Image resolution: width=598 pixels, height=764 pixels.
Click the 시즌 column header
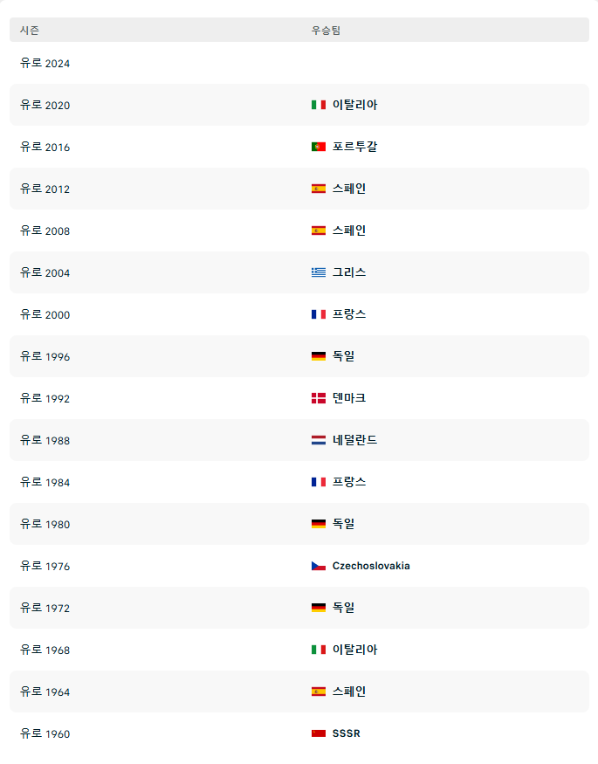click(29, 30)
